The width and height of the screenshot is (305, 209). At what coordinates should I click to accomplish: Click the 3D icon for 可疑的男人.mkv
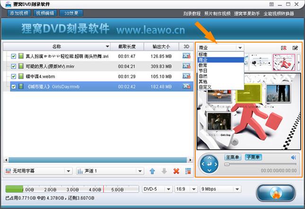click(x=186, y=66)
